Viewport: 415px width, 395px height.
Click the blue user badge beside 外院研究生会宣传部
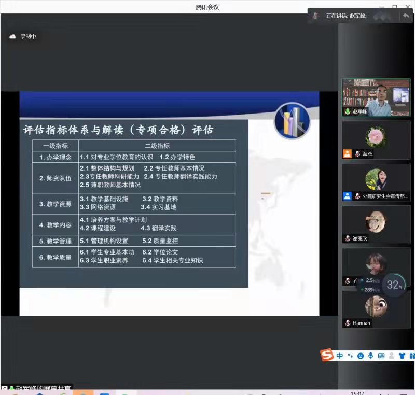tap(347, 196)
